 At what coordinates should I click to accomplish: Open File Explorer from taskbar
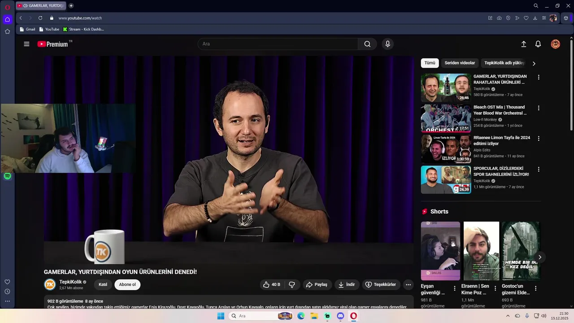tap(314, 316)
